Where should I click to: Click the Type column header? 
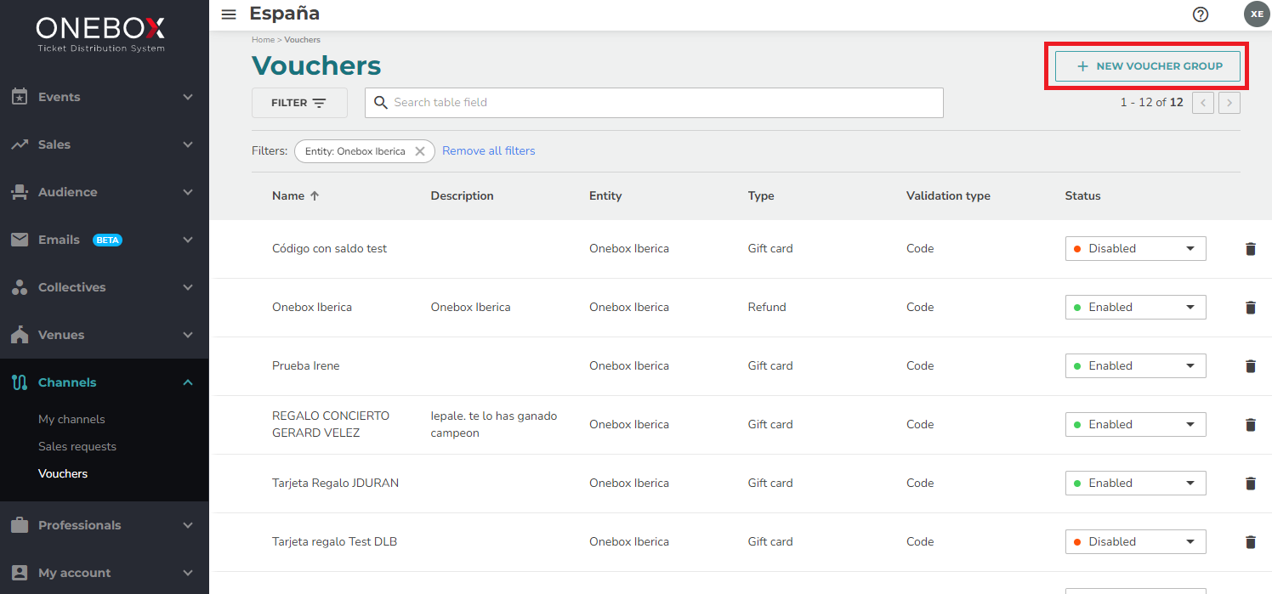pos(761,195)
